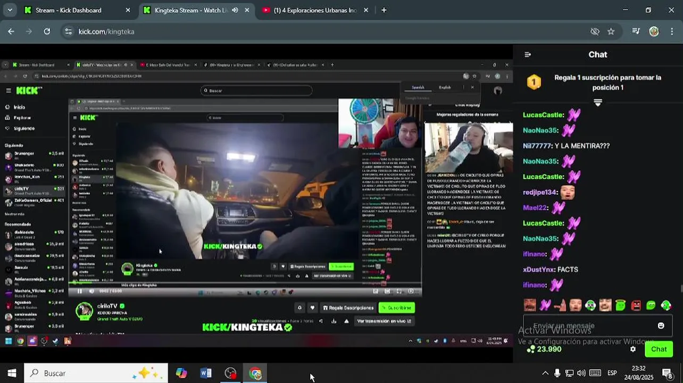This screenshot has height=383, width=683.
Task: Open a new browser tab
Action: pyautogui.click(x=384, y=10)
